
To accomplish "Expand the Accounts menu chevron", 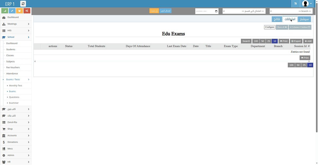I will pos(29,136).
